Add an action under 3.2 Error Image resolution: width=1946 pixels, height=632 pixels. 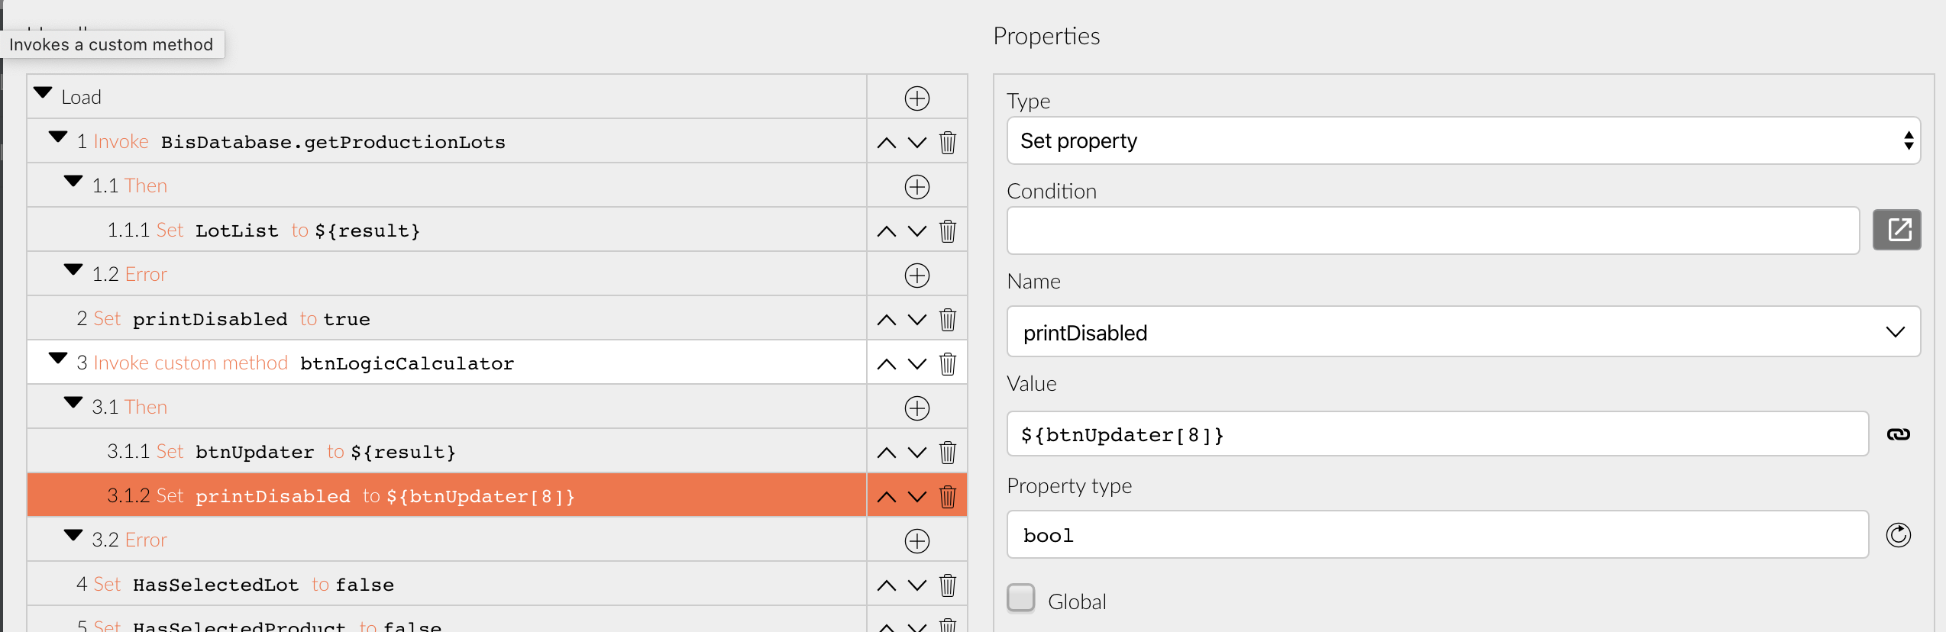[916, 541]
